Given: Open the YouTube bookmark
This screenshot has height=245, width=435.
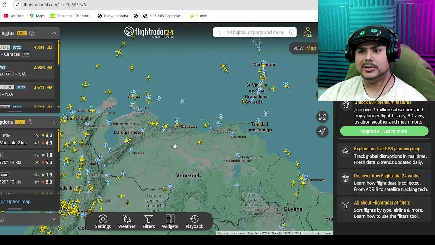Looking at the screenshot, I should click(14, 16).
